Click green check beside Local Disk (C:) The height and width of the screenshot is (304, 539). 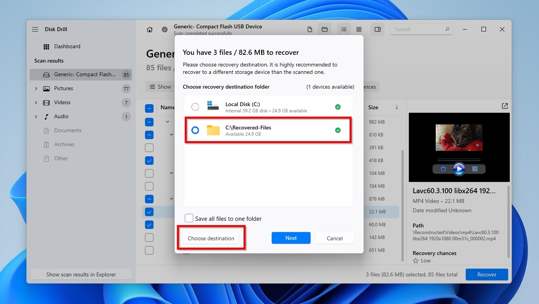click(338, 107)
